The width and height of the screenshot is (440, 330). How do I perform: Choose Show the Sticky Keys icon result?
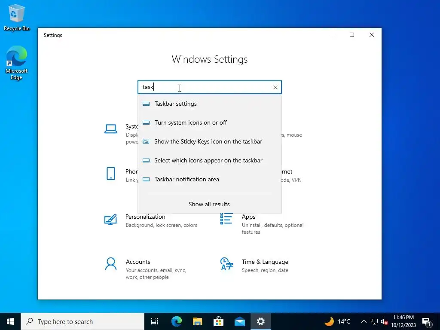coord(209,141)
